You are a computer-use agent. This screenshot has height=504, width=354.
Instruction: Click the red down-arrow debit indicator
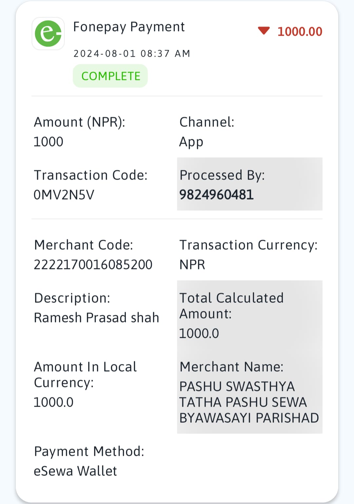264,31
